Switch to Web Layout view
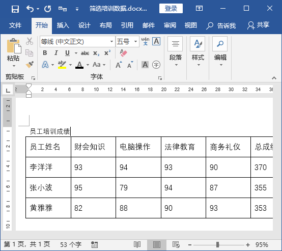This screenshot has height=251, width=282. [176, 245]
